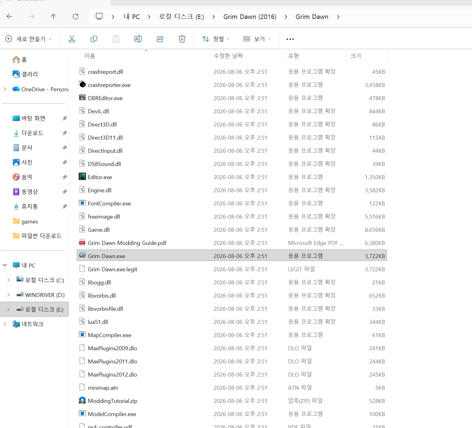This screenshot has height=428, width=472.
Task: Navigate up one folder level
Action: (54, 17)
